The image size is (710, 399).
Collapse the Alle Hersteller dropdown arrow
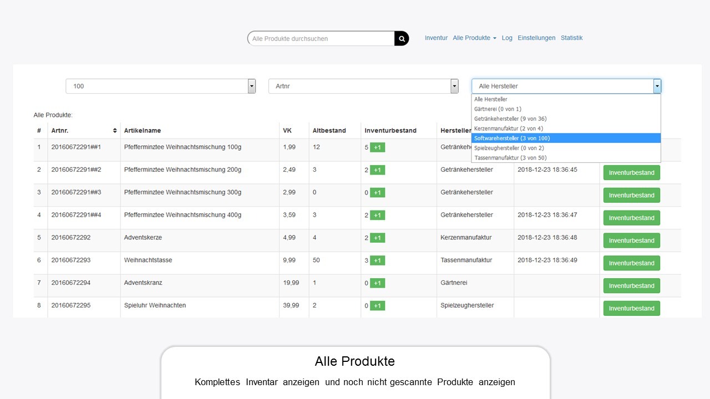[x=657, y=86]
